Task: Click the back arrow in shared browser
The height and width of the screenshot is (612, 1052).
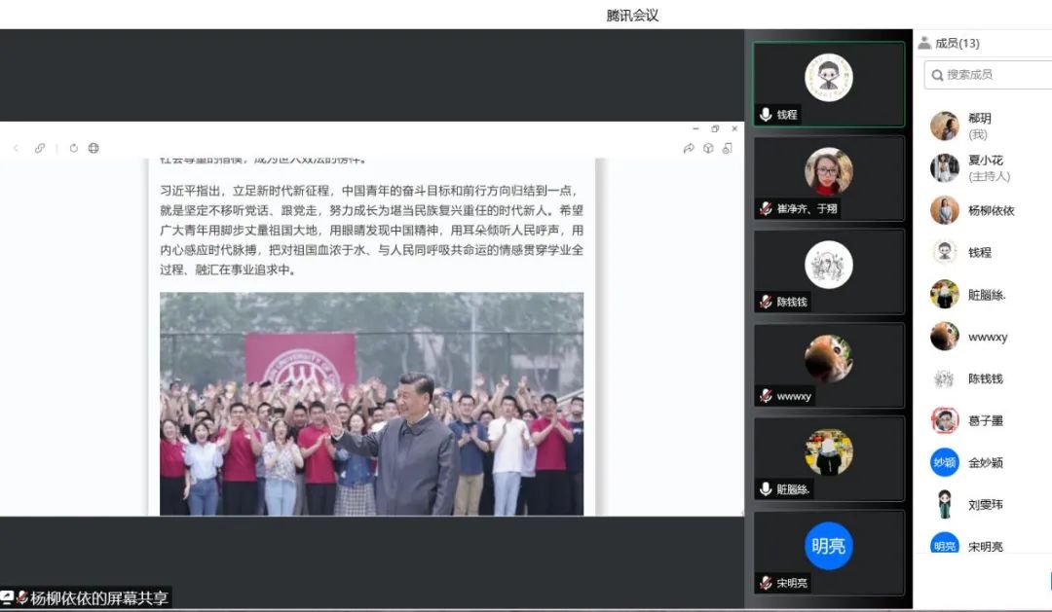Action: 16,148
